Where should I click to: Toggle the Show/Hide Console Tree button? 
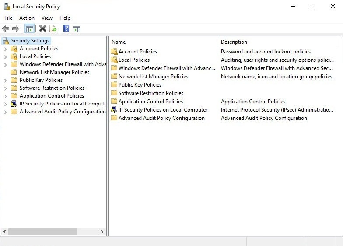pyautogui.click(x=29, y=29)
